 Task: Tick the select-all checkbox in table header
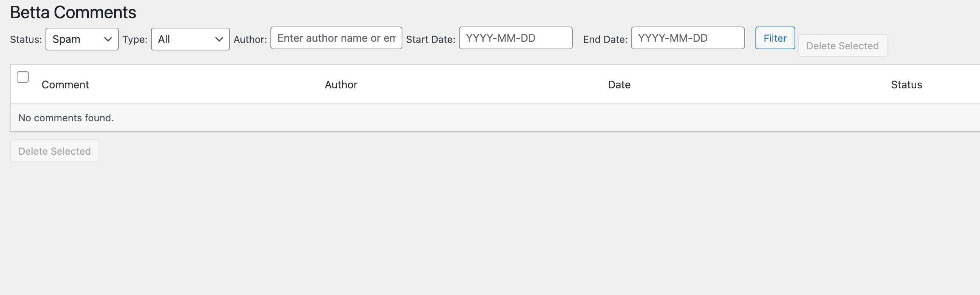click(23, 77)
